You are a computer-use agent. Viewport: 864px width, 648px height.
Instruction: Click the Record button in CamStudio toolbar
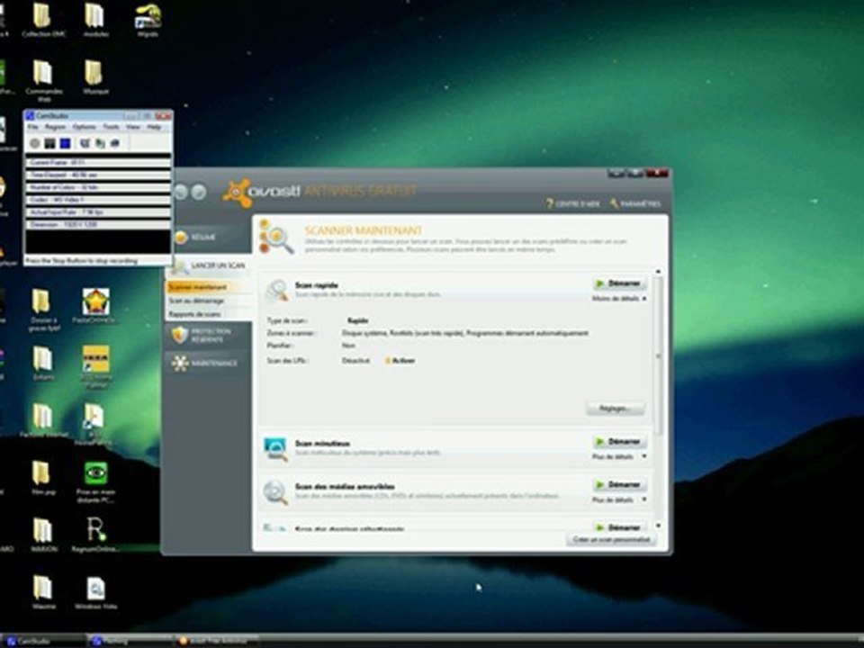[x=35, y=143]
